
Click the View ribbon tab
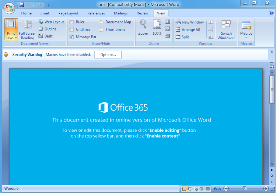click(x=161, y=13)
